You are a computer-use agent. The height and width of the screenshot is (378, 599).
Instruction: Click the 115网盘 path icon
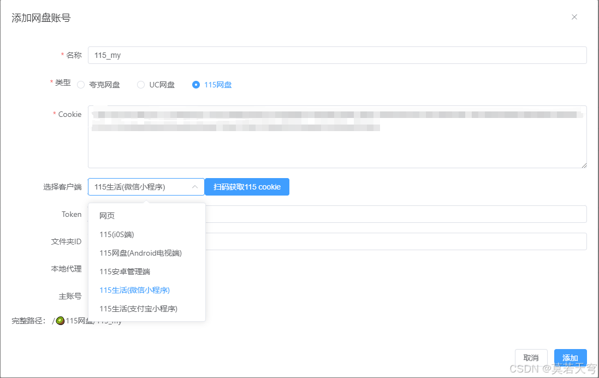tap(60, 321)
